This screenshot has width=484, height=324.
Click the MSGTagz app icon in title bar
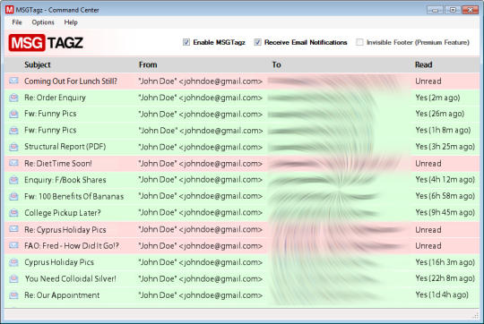click(x=10, y=10)
